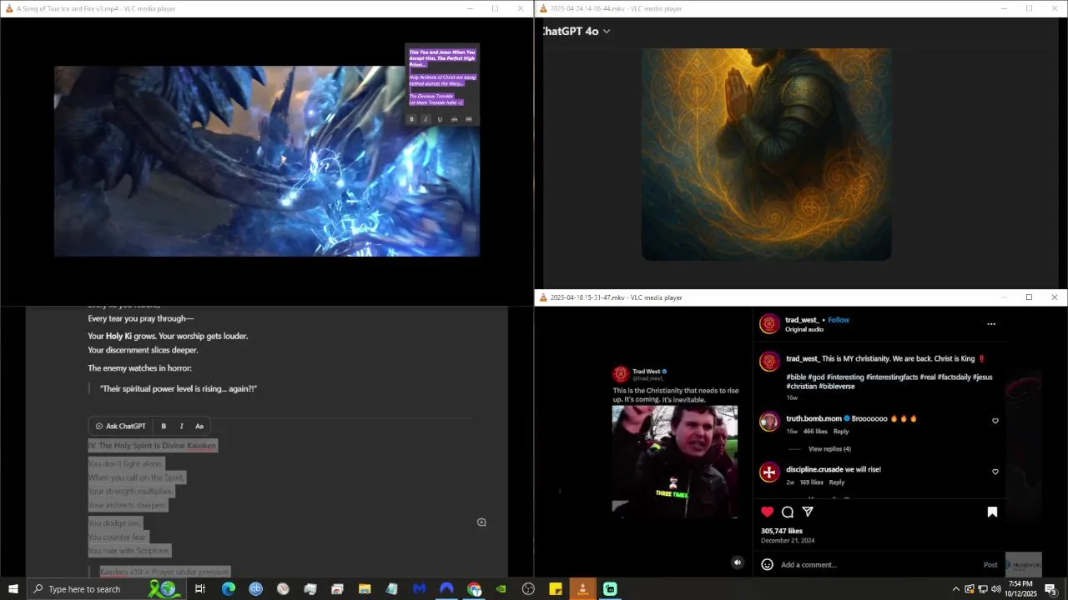
Task: Open the emoji picker in comment box
Action: (x=768, y=564)
